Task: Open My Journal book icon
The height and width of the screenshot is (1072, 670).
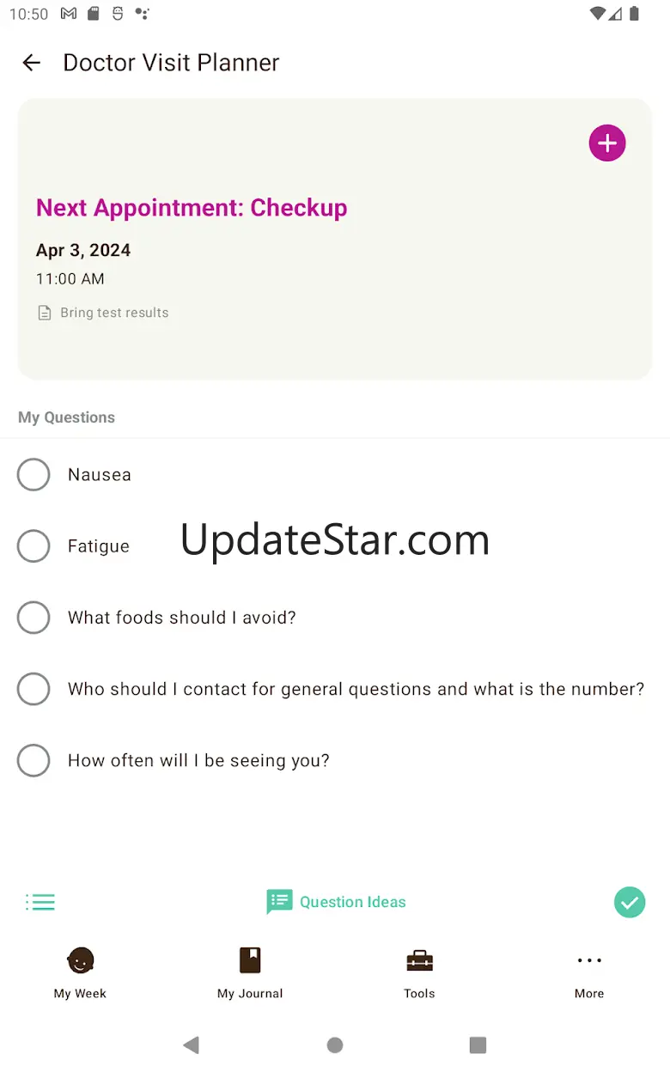Action: tap(250, 960)
